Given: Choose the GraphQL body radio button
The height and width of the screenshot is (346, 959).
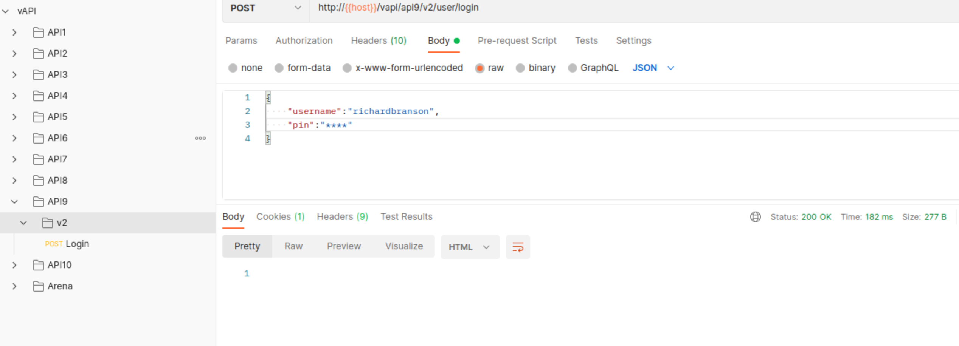Looking at the screenshot, I should 573,68.
